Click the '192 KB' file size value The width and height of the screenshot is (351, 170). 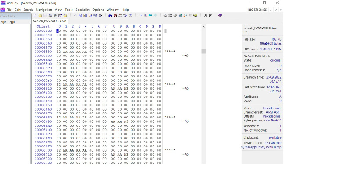(x=276, y=39)
